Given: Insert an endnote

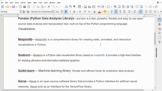Looking at the screenshot, I should click(124, 7).
